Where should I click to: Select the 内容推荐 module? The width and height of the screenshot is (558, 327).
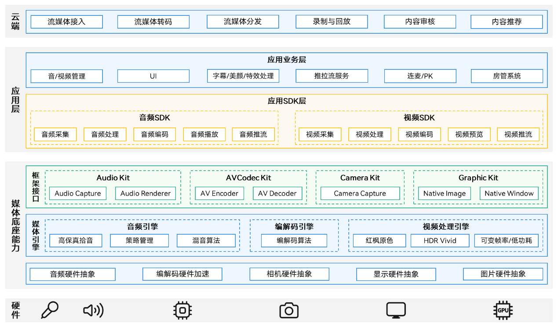click(507, 21)
